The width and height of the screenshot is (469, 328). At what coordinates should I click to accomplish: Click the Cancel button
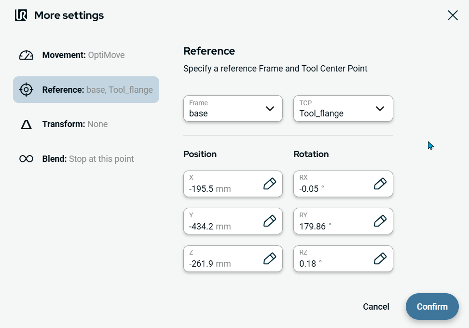(x=376, y=307)
